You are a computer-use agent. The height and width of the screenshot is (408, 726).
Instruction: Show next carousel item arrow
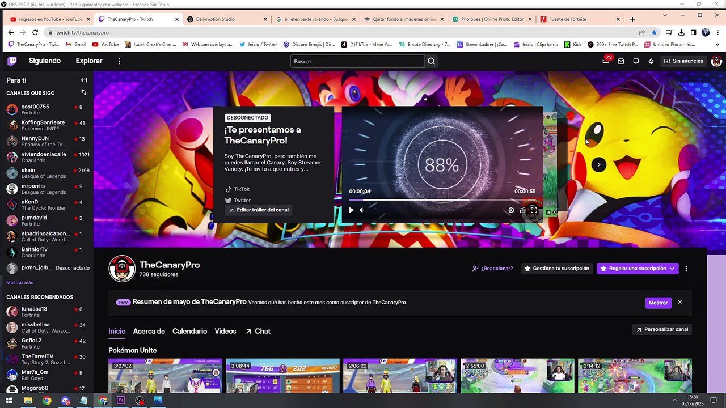598,165
